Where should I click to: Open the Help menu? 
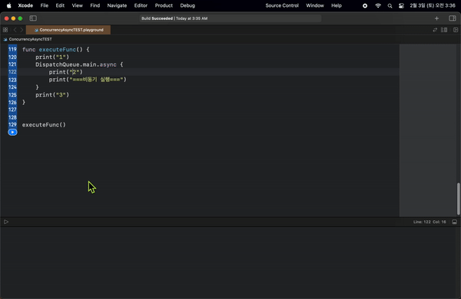tap(337, 5)
